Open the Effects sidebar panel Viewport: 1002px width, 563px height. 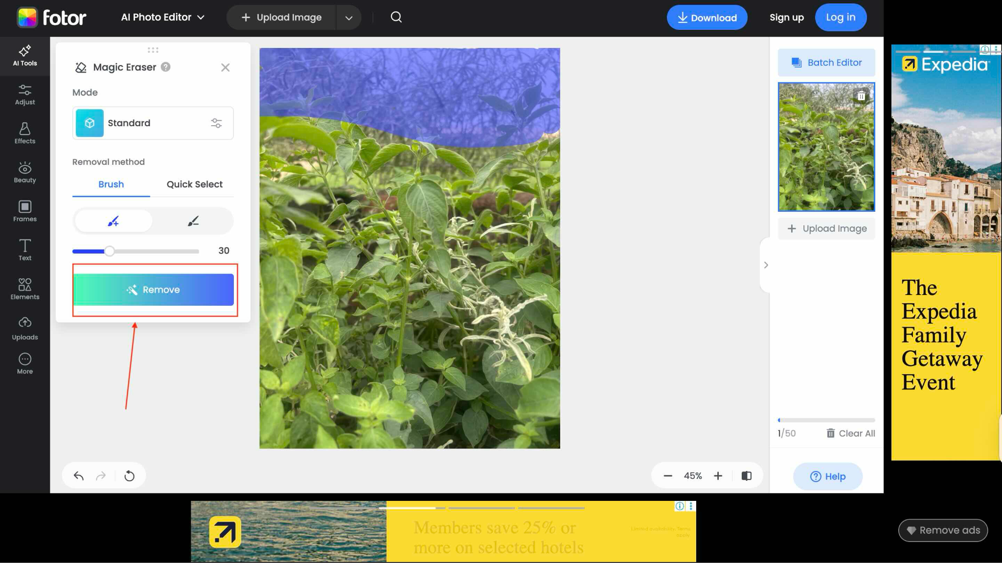(x=24, y=133)
